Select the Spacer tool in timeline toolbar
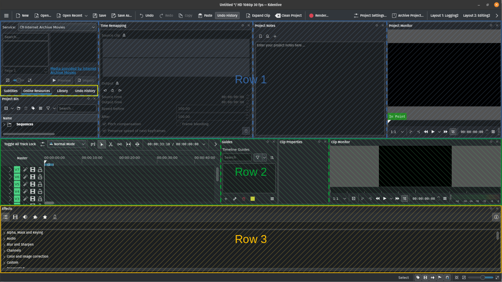Screen dimensions: 502x282 [119, 144]
